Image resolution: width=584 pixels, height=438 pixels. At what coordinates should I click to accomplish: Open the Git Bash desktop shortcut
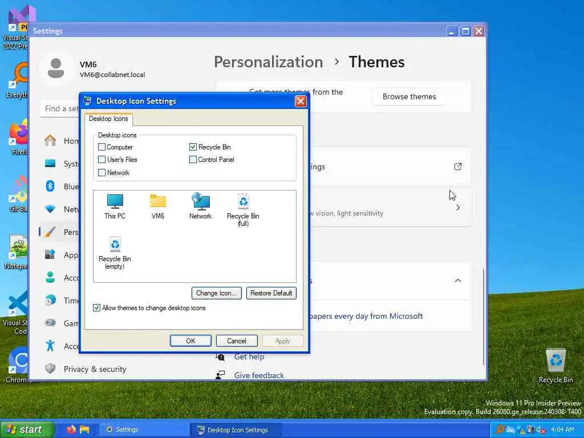pyautogui.click(x=18, y=194)
